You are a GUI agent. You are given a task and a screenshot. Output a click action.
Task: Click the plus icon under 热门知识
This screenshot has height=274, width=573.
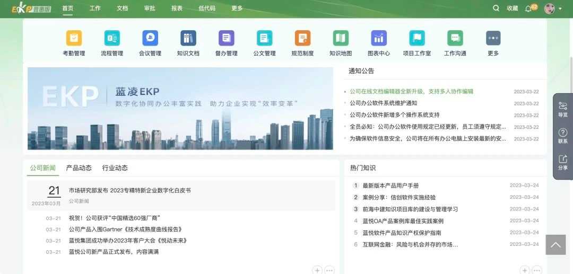click(525, 270)
